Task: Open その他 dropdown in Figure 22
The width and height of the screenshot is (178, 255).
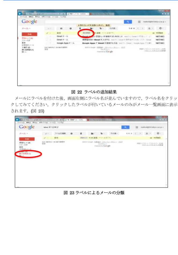Action: (113, 28)
